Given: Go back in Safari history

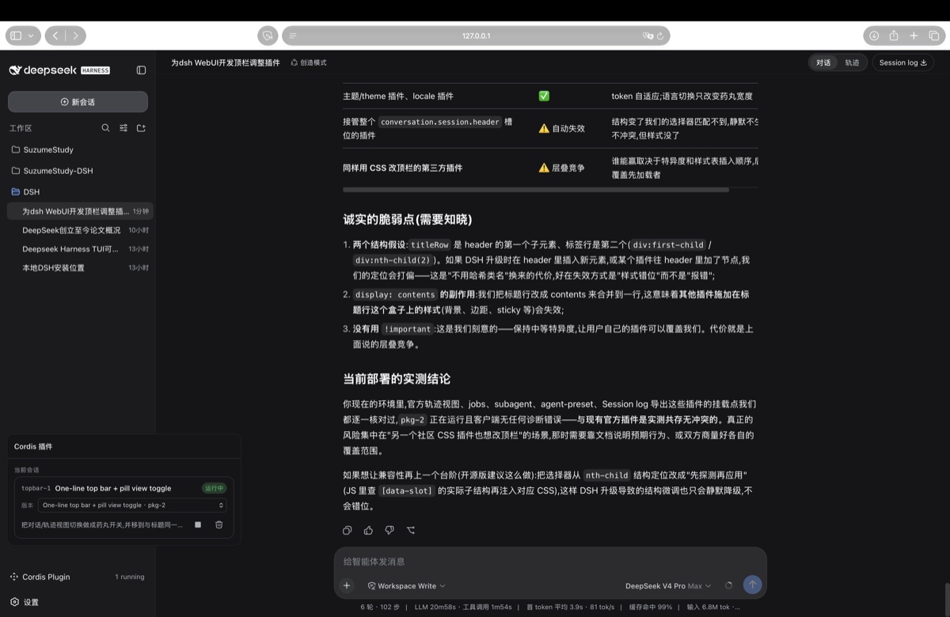Looking at the screenshot, I should 55,36.
